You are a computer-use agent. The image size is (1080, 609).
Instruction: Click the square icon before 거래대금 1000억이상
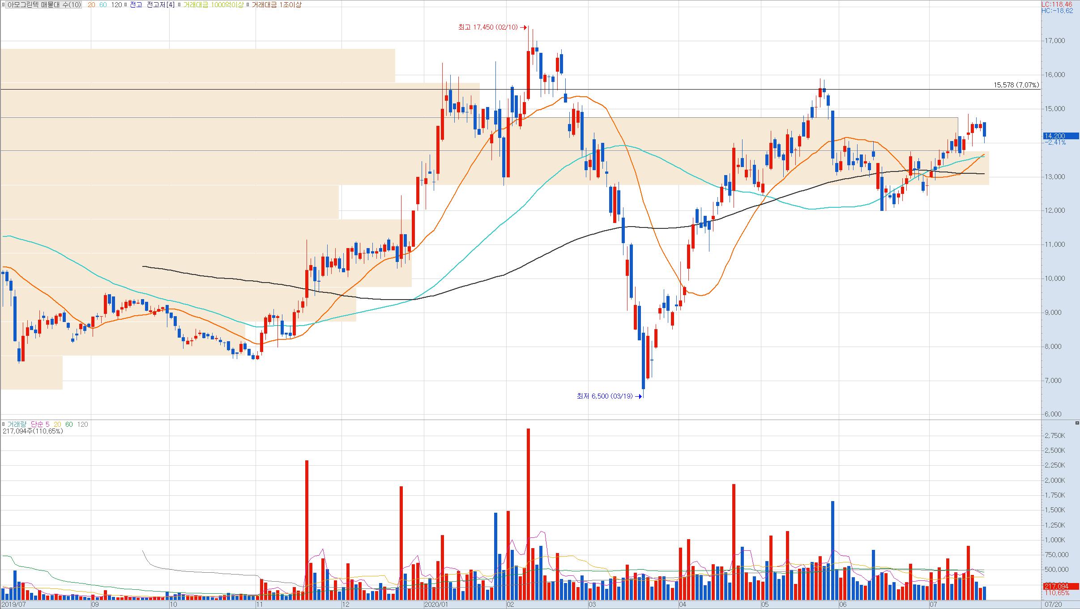[179, 4]
